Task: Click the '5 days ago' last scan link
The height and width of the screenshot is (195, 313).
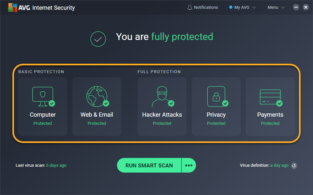Action: 56,165
